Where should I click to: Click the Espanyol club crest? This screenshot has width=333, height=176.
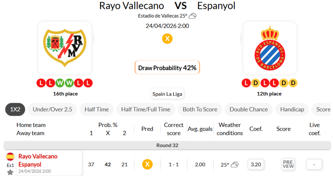pyautogui.click(x=270, y=48)
